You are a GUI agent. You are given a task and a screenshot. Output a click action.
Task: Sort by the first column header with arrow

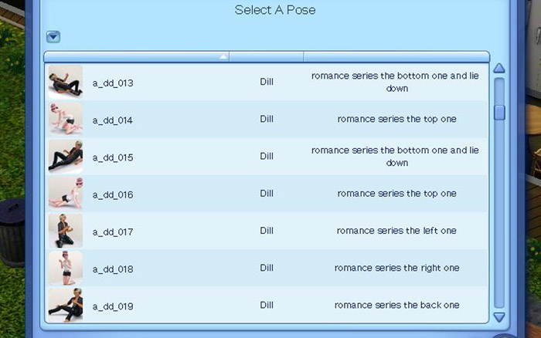click(137, 56)
